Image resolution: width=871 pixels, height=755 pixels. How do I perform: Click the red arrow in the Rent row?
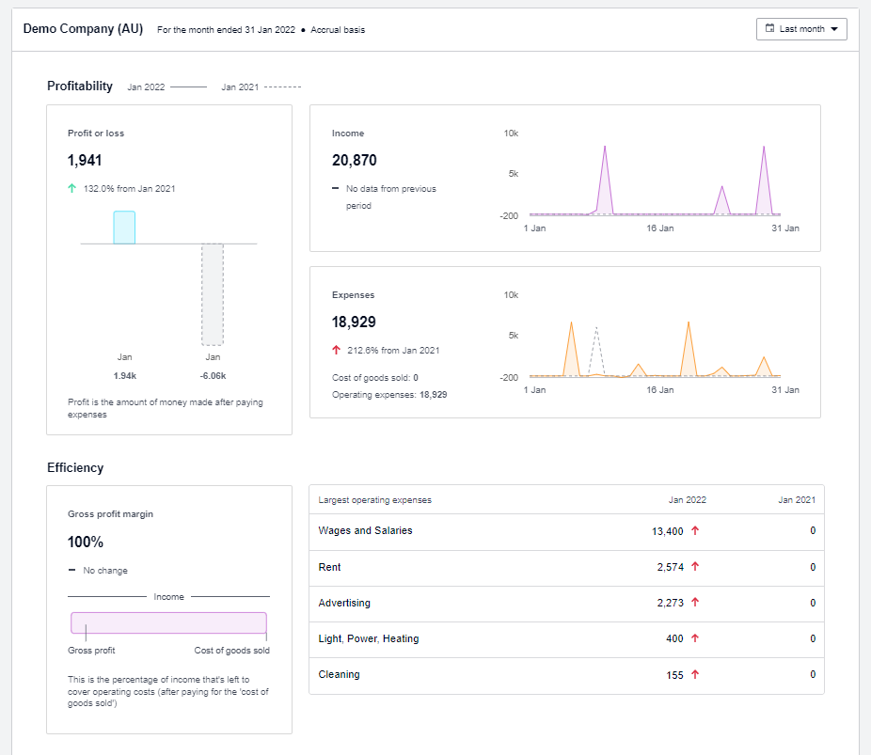click(695, 567)
